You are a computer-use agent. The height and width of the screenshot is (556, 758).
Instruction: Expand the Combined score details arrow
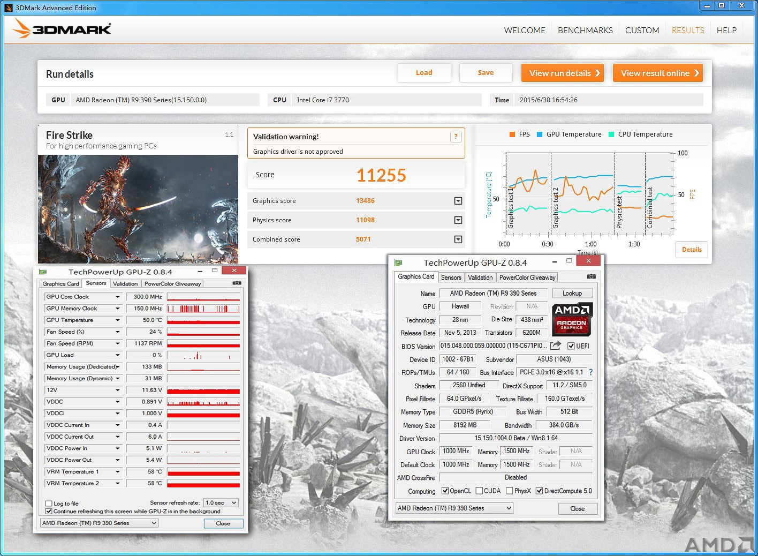tap(458, 239)
